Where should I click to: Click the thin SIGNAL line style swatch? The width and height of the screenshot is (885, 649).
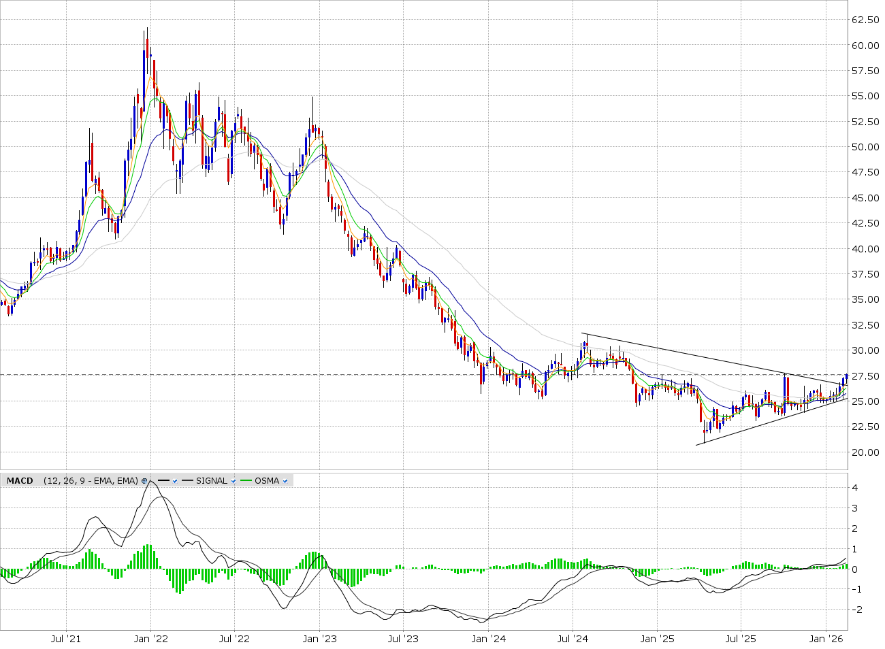[187, 481]
